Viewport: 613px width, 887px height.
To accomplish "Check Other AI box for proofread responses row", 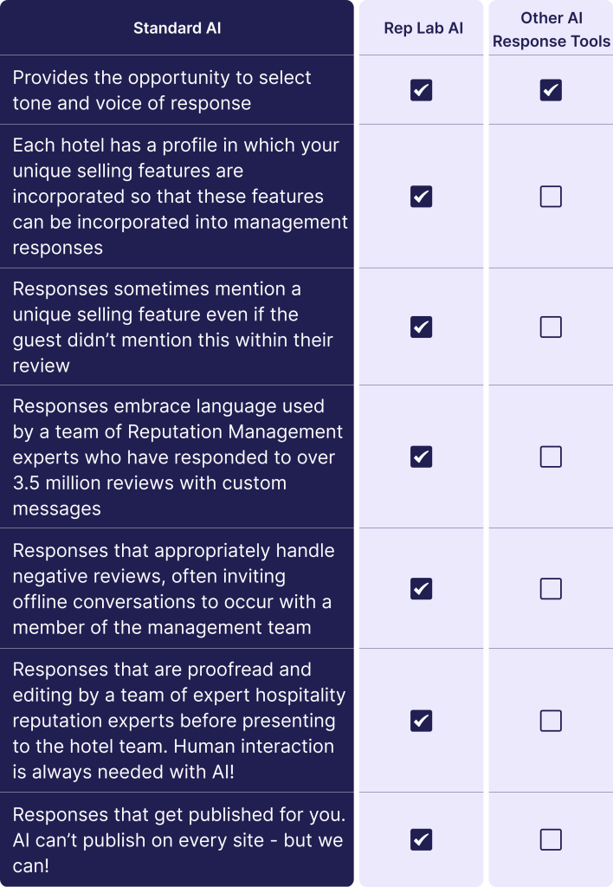I will pyautogui.click(x=551, y=721).
